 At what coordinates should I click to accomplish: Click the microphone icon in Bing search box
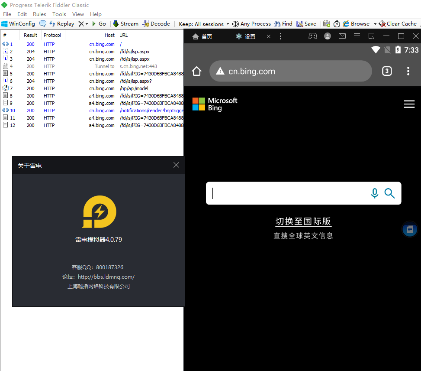(x=374, y=193)
